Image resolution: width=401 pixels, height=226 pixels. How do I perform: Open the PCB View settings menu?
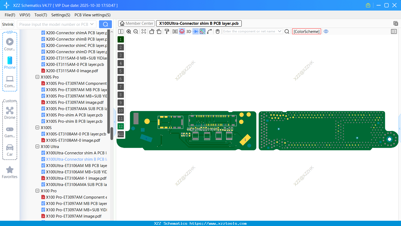coord(92,15)
